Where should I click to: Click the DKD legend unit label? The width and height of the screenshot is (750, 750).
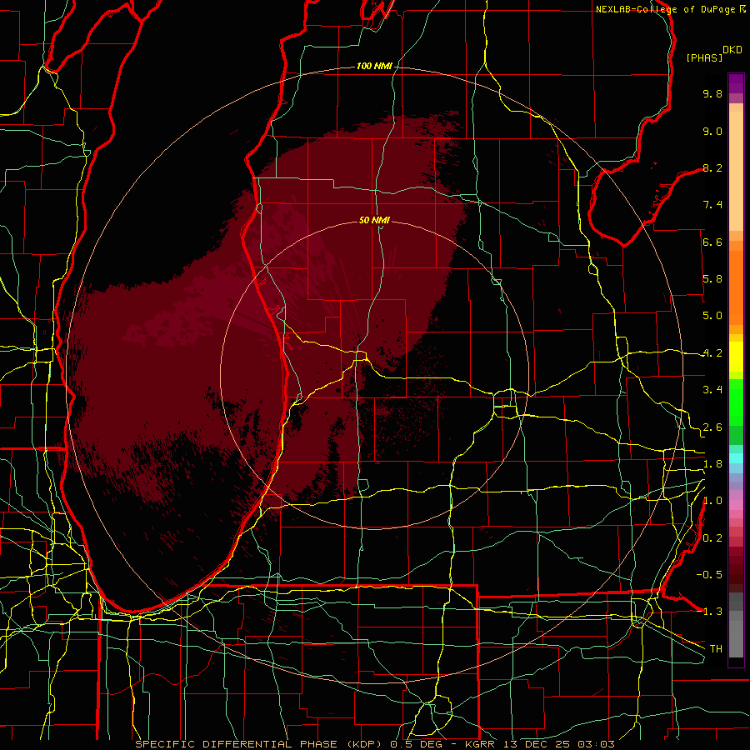pyautogui.click(x=732, y=50)
